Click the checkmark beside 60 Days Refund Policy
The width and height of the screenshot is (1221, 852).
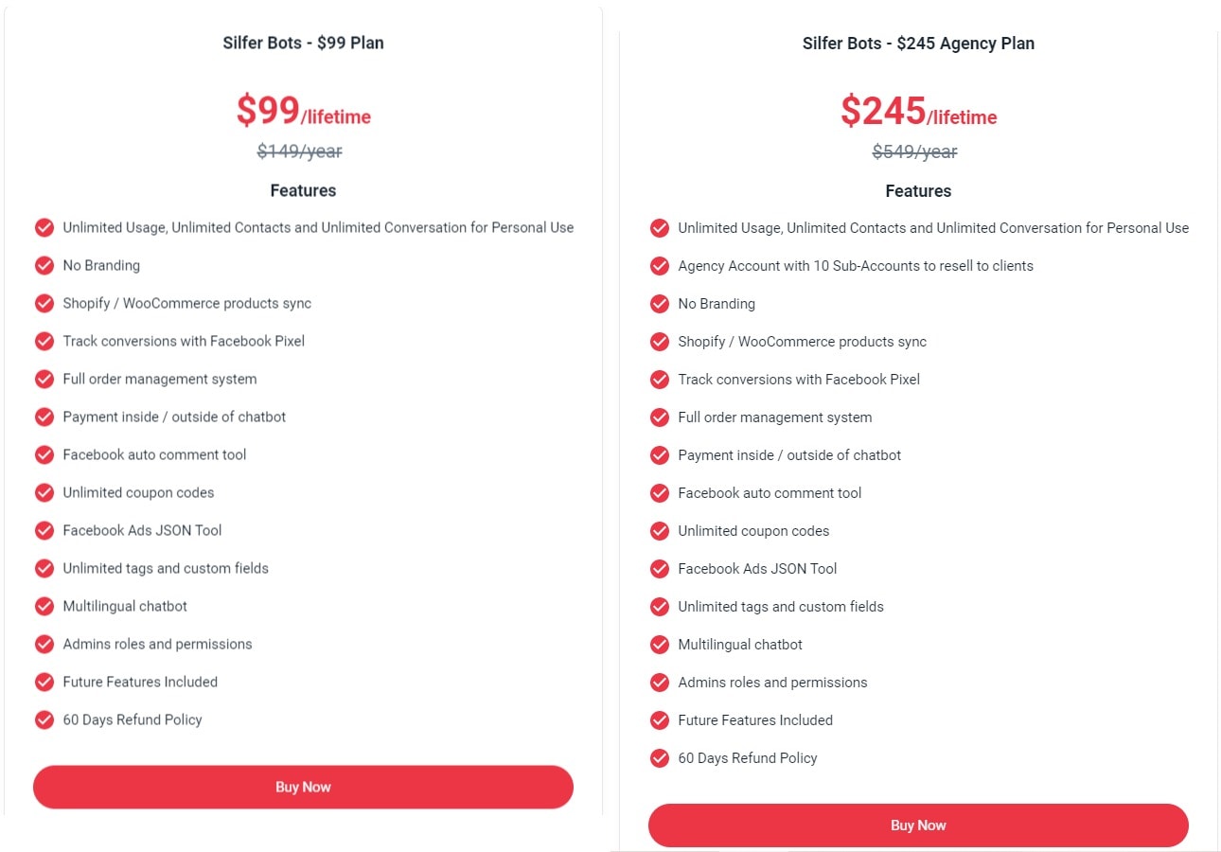tap(44, 719)
